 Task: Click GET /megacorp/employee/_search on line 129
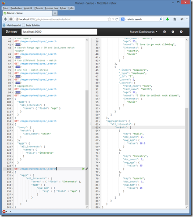click(x=35, y=169)
